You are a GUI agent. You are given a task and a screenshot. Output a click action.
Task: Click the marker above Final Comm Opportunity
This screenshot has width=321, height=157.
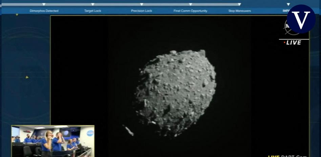[x=190, y=4]
